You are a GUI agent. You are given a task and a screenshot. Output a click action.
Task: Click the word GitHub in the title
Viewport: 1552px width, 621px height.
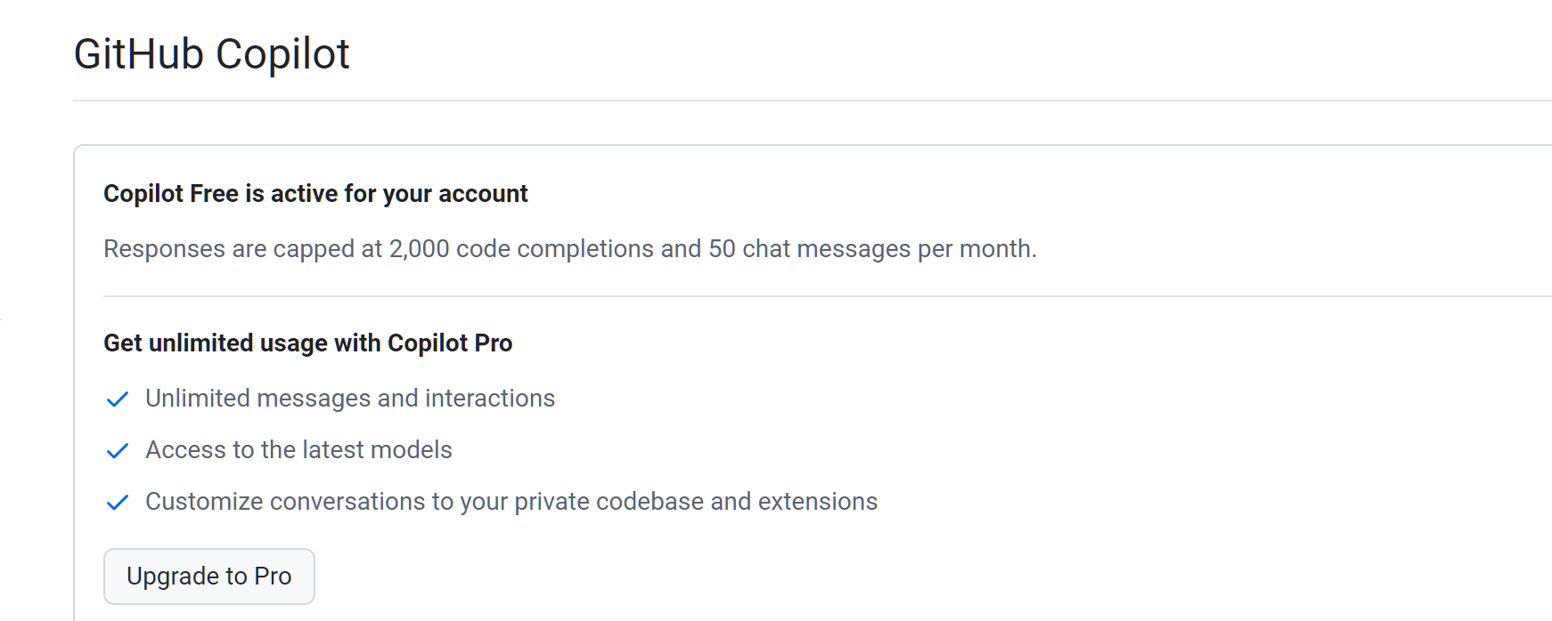(x=139, y=54)
